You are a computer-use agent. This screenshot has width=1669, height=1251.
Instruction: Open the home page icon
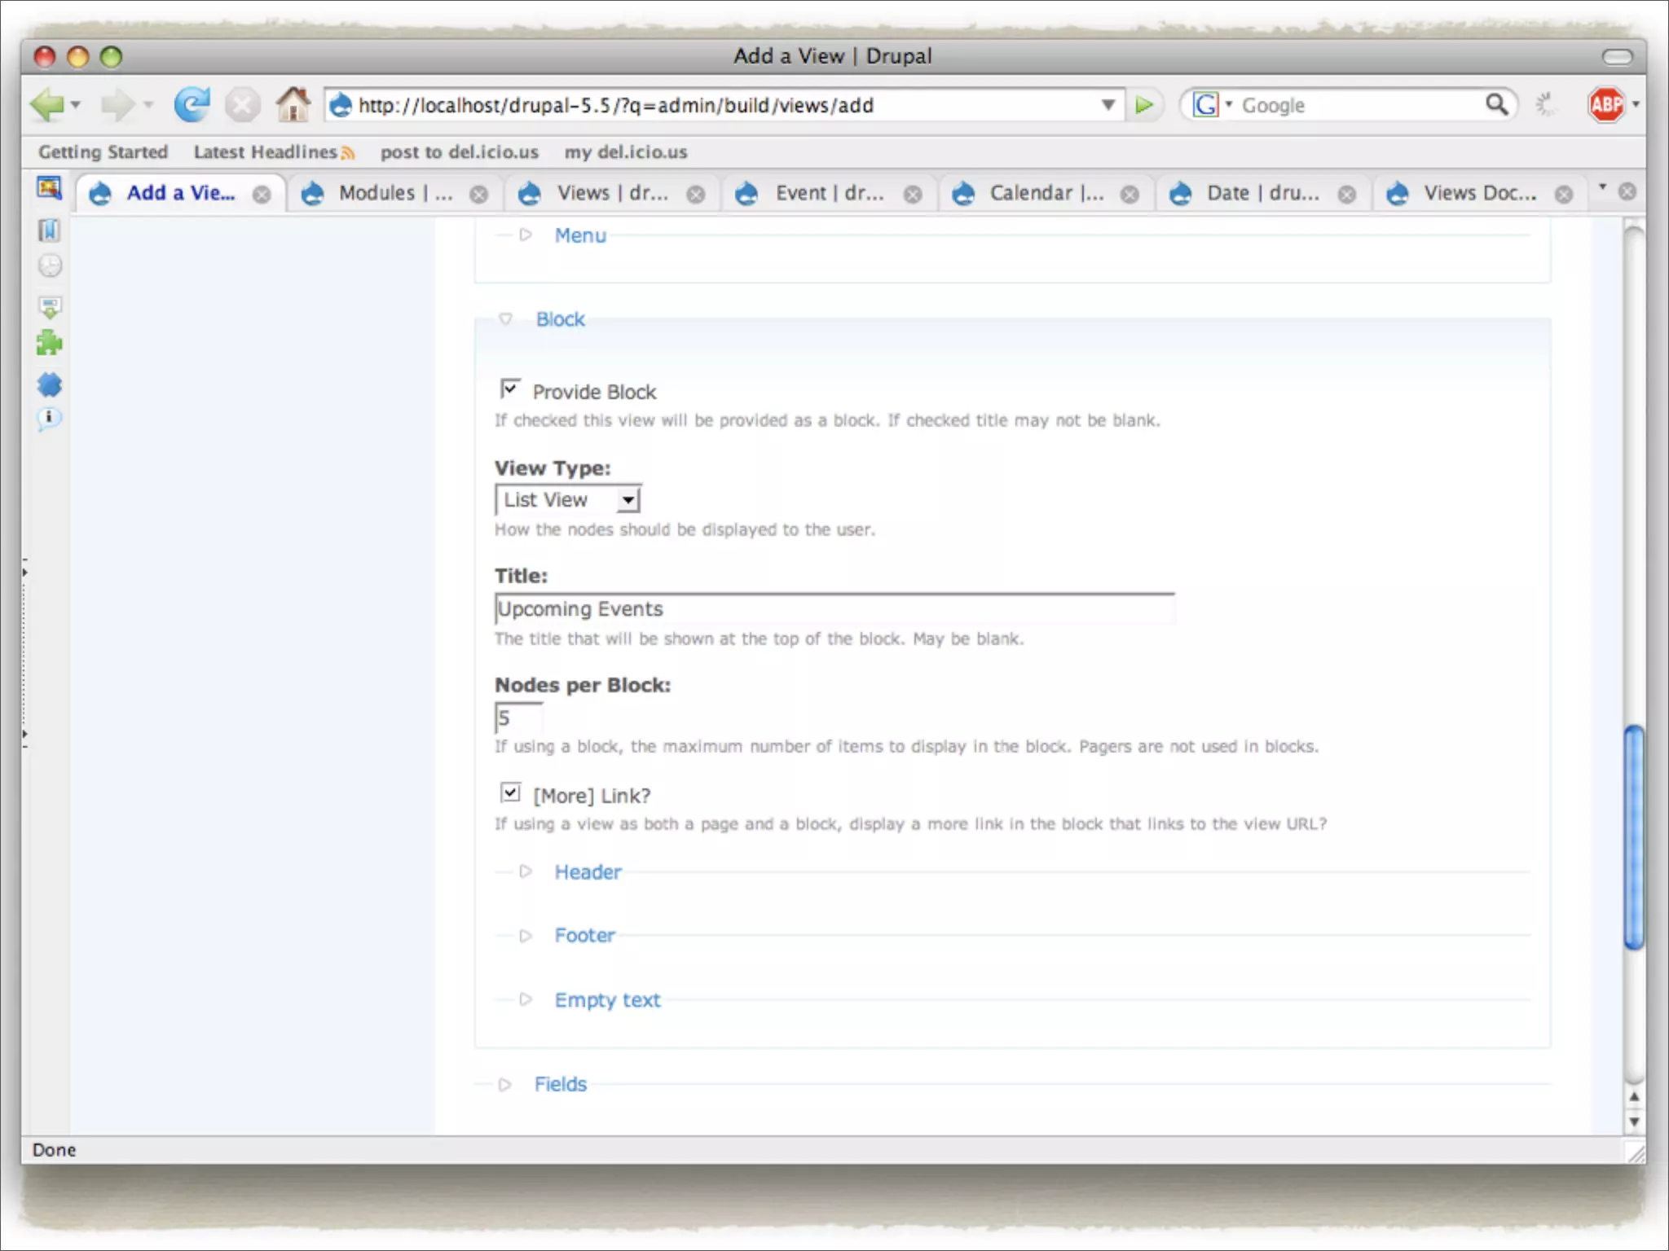[293, 105]
